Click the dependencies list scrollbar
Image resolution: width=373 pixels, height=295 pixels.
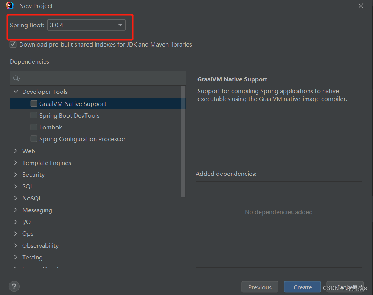(x=183, y=141)
